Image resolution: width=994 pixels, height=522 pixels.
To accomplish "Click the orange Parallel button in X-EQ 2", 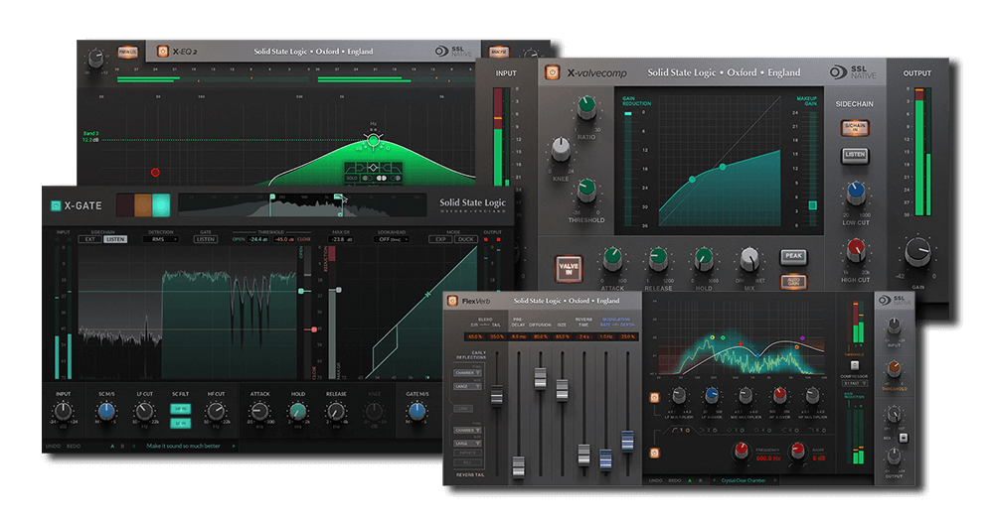I will [x=127, y=52].
